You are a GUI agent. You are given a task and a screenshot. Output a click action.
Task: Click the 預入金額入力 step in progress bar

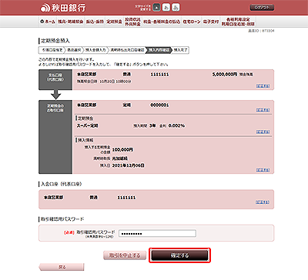coord(95,50)
